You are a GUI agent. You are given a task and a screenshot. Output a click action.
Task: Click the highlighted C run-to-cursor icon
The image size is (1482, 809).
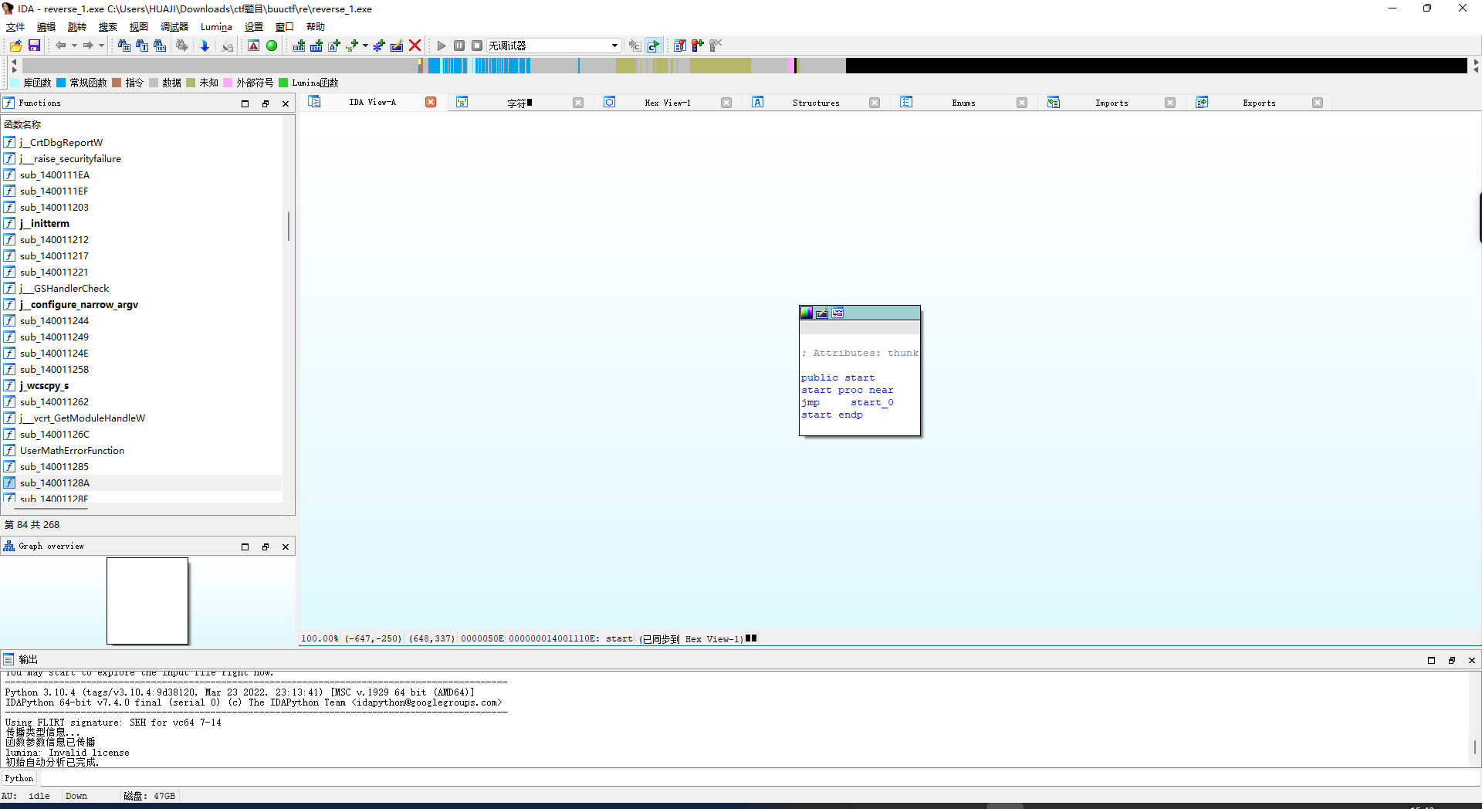[x=654, y=46]
